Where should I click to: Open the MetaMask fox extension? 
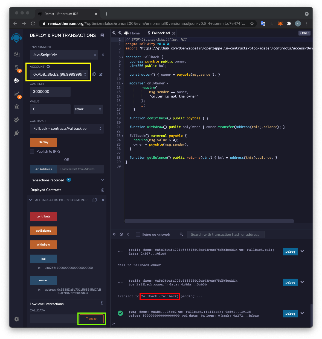[280, 23]
